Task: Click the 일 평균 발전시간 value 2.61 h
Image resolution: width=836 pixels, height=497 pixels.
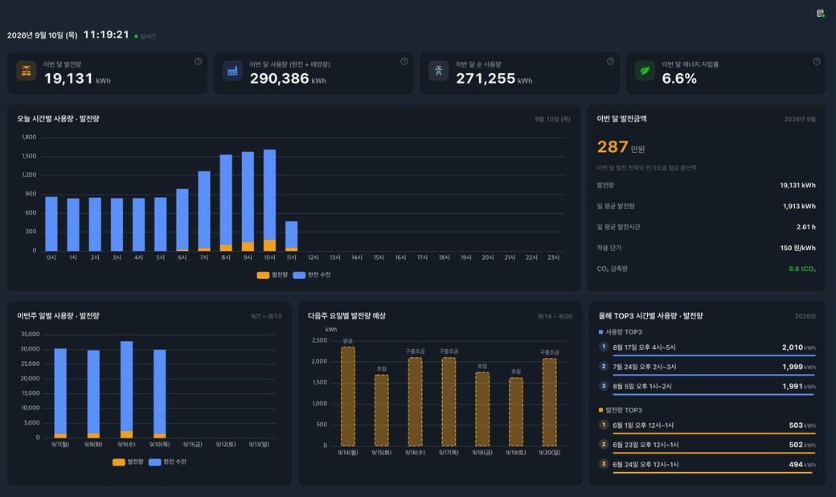Action: pyautogui.click(x=806, y=227)
